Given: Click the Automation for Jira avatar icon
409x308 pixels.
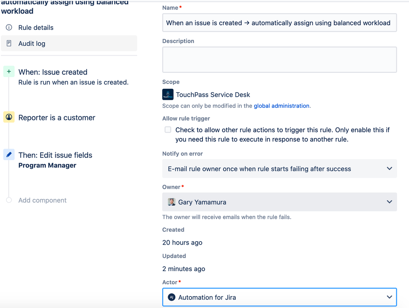Looking at the screenshot, I should click(171, 297).
